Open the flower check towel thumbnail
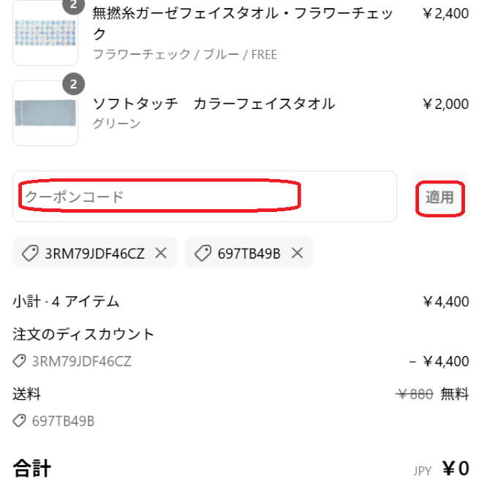The image size is (487, 481). pos(45,33)
